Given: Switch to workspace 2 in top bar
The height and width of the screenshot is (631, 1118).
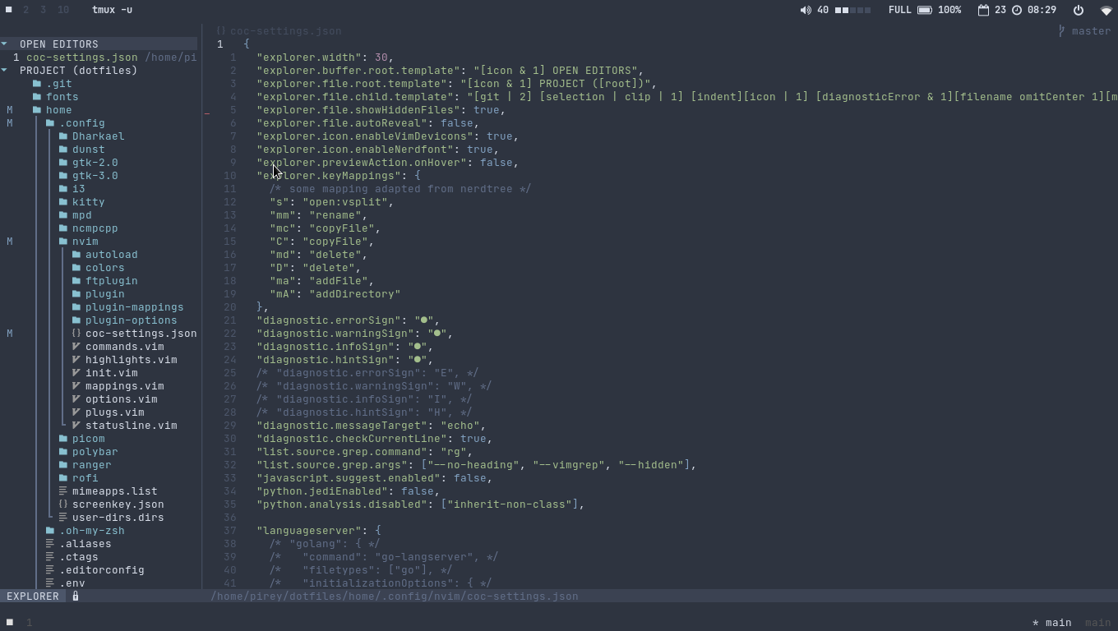Looking at the screenshot, I should tap(25, 10).
